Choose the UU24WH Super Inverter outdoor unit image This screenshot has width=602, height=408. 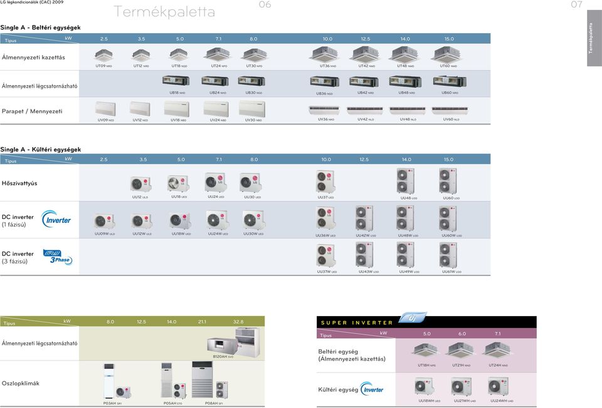click(x=499, y=386)
